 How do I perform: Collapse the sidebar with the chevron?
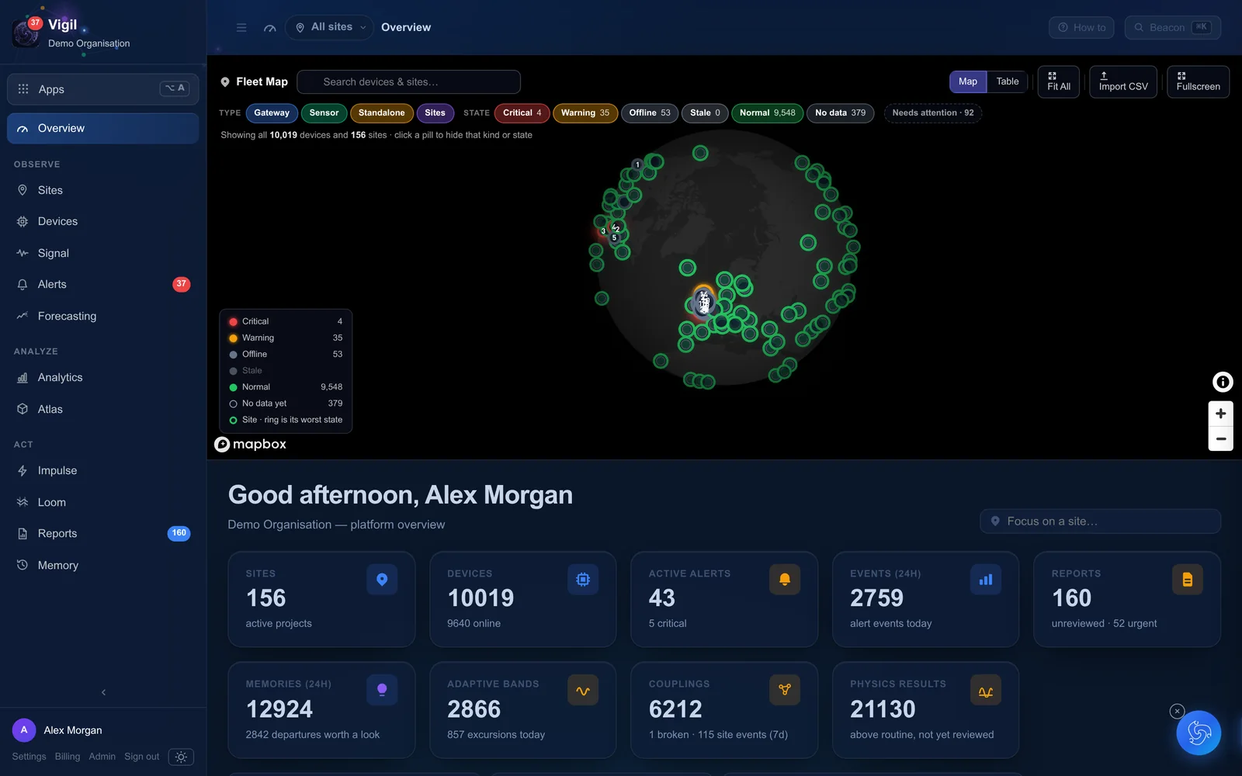pyautogui.click(x=103, y=692)
